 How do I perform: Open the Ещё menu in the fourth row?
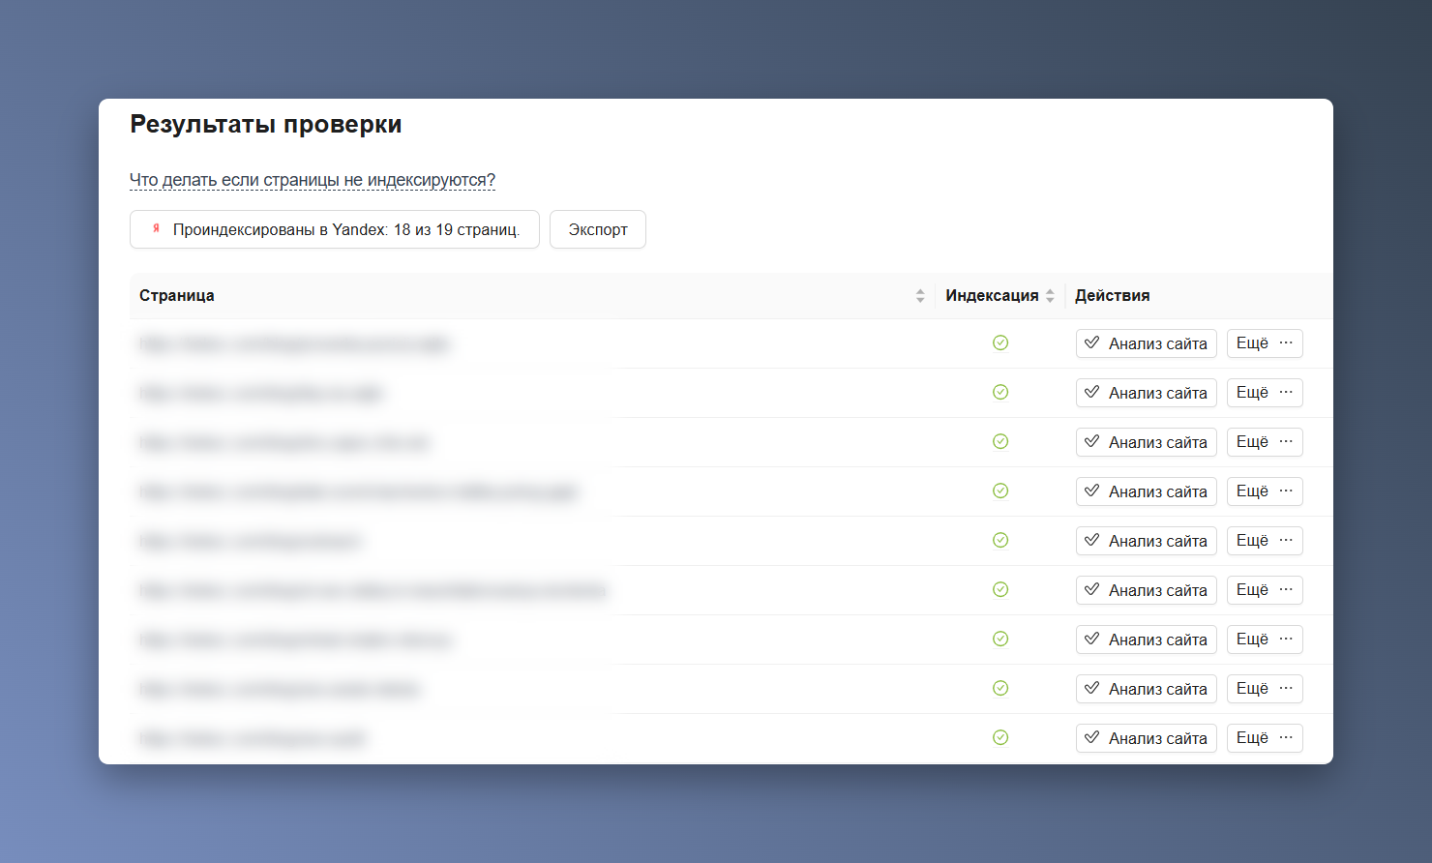(1265, 491)
